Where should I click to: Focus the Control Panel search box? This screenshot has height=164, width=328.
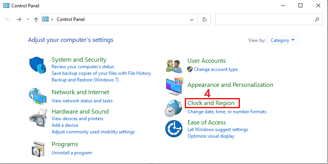point(264,19)
